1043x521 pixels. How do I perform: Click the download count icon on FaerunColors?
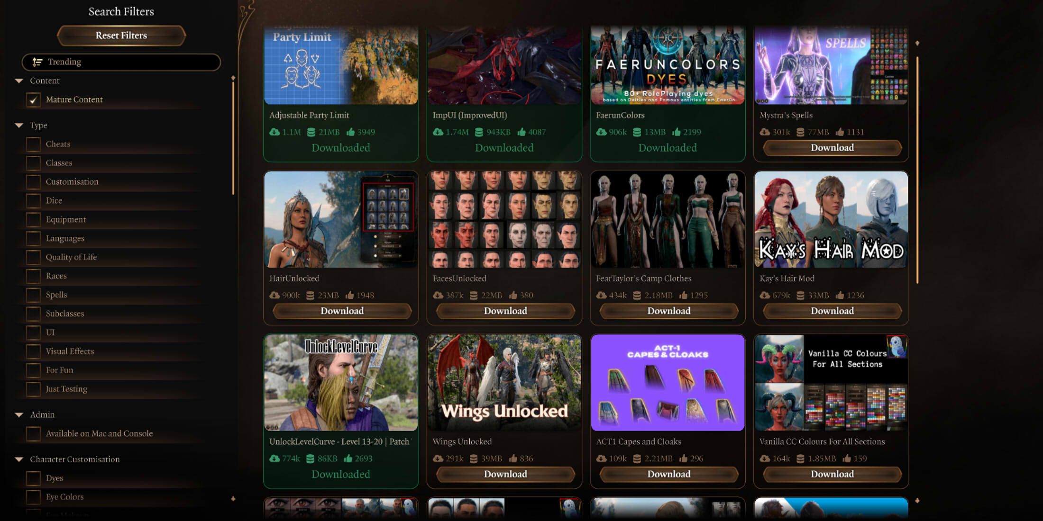[600, 132]
